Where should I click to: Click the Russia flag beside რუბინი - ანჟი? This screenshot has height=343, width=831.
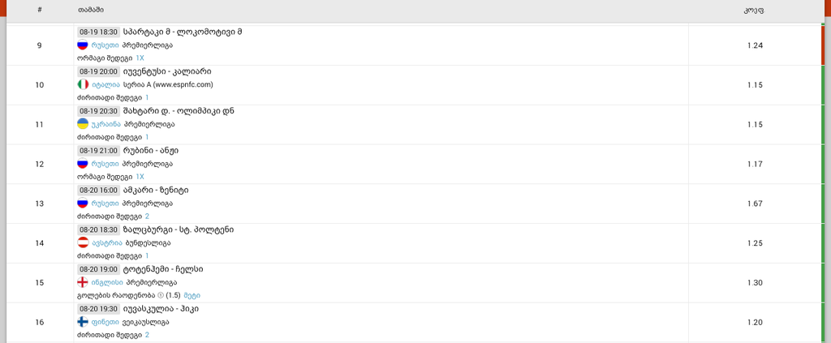point(83,164)
